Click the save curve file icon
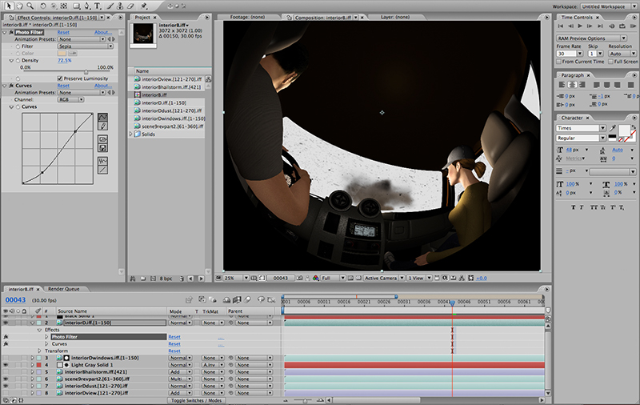 (103, 148)
